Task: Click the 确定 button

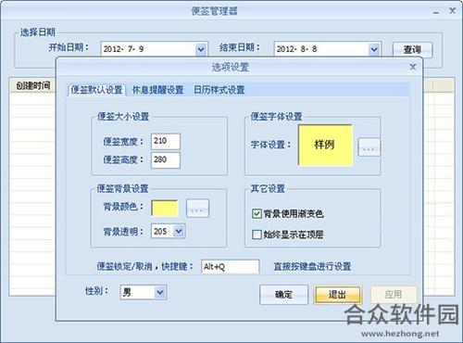Action: (283, 295)
